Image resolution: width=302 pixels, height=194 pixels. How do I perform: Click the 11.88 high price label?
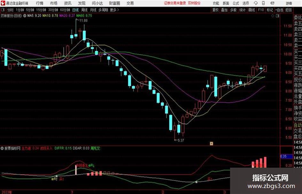[x=83, y=21]
